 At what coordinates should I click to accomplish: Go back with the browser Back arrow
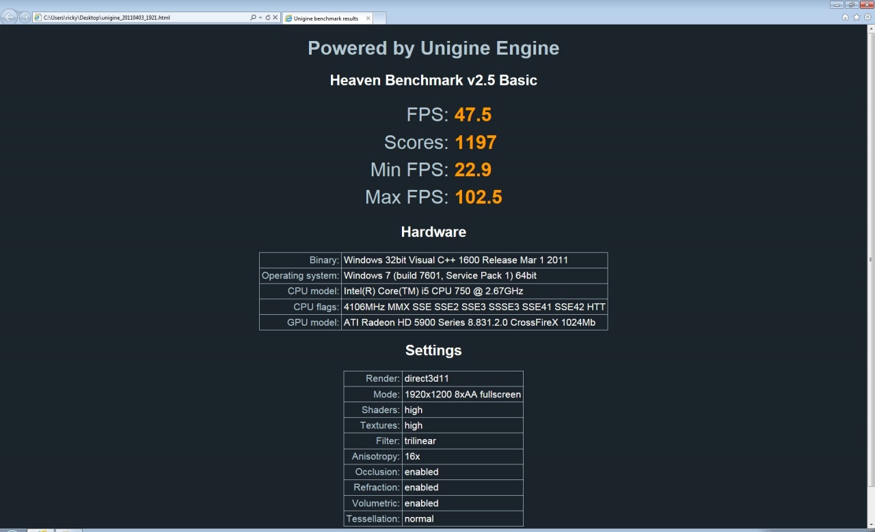pos(10,18)
